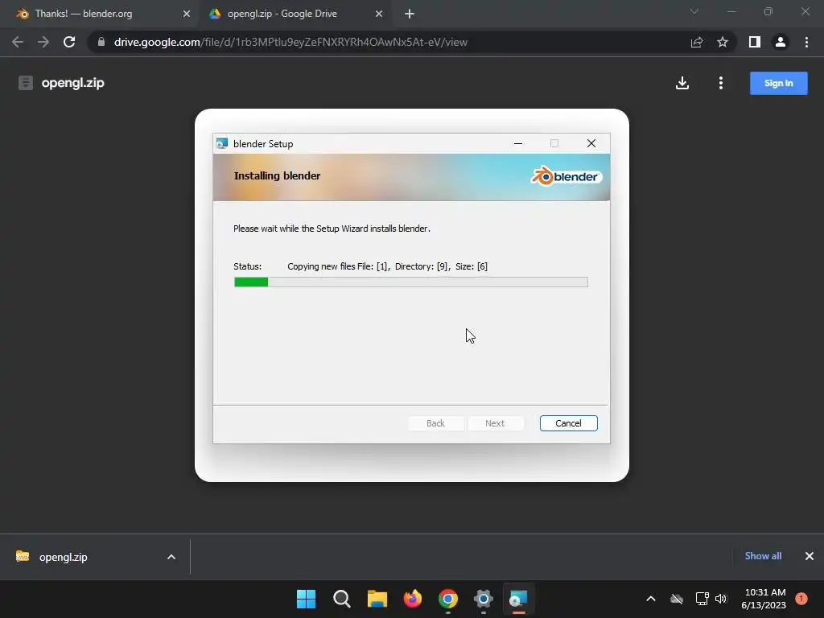Viewport: 824px width, 618px height.
Task: Click the blender Setup title bar icon
Action: pos(222,143)
